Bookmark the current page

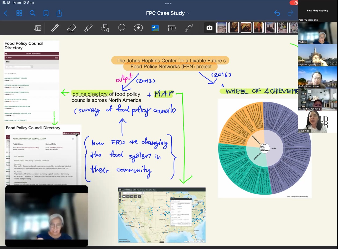click(x=46, y=13)
